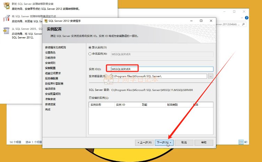Click the 实例配置 step in sidebar
The width and height of the screenshot is (262, 162).
click(50, 68)
